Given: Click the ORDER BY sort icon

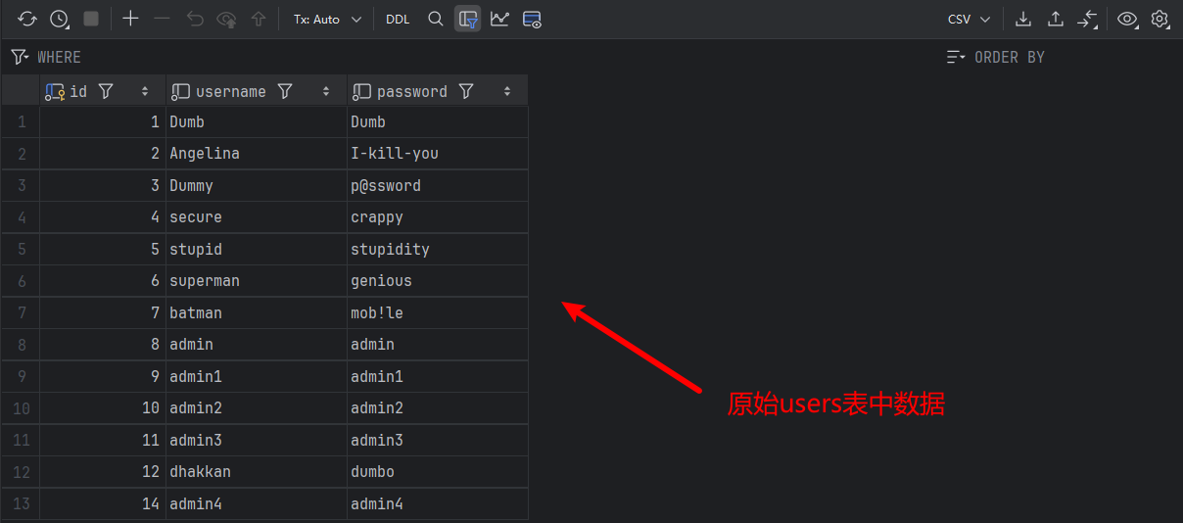Looking at the screenshot, I should [956, 57].
